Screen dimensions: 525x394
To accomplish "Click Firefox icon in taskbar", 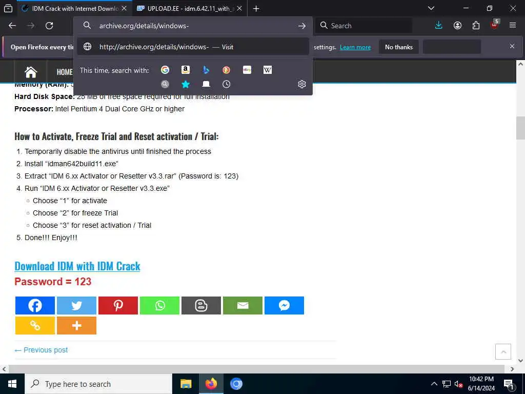I will (x=211, y=384).
